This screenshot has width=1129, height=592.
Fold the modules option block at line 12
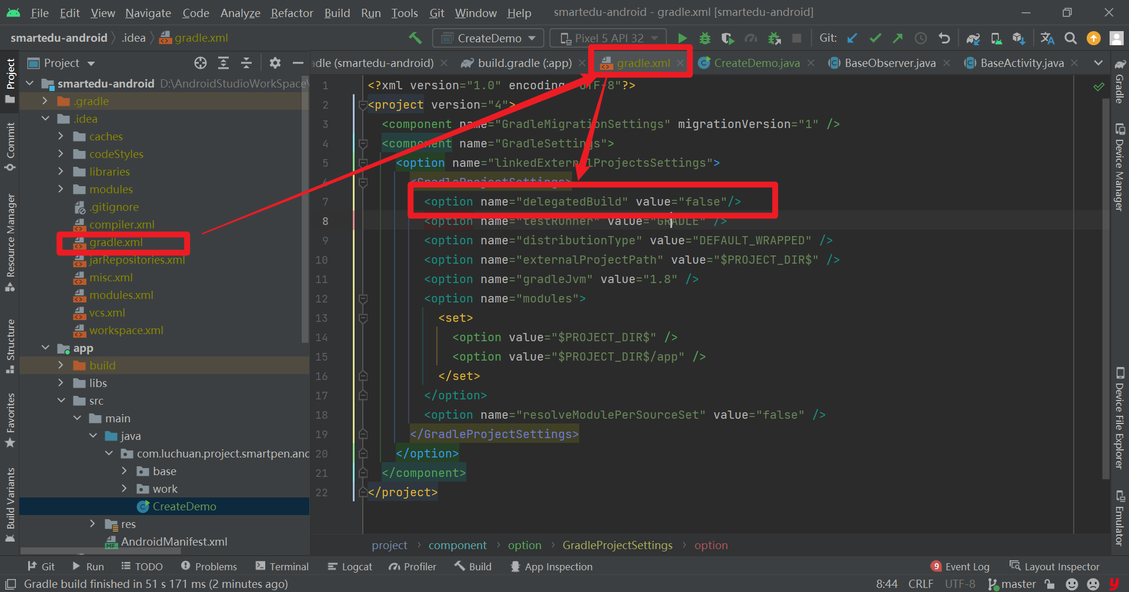tap(363, 299)
